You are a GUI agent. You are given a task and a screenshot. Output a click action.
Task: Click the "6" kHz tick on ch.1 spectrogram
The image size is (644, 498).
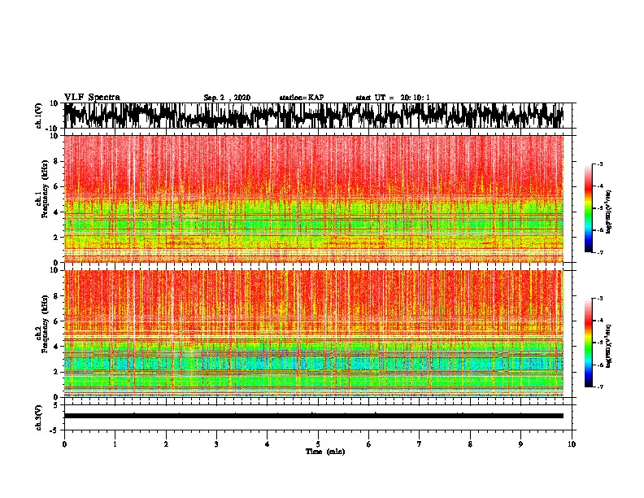pyautogui.click(x=56, y=186)
